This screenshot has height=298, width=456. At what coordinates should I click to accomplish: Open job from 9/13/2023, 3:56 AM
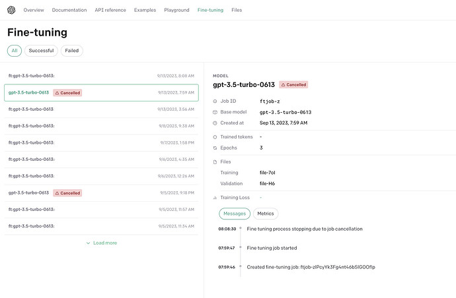tap(101, 109)
